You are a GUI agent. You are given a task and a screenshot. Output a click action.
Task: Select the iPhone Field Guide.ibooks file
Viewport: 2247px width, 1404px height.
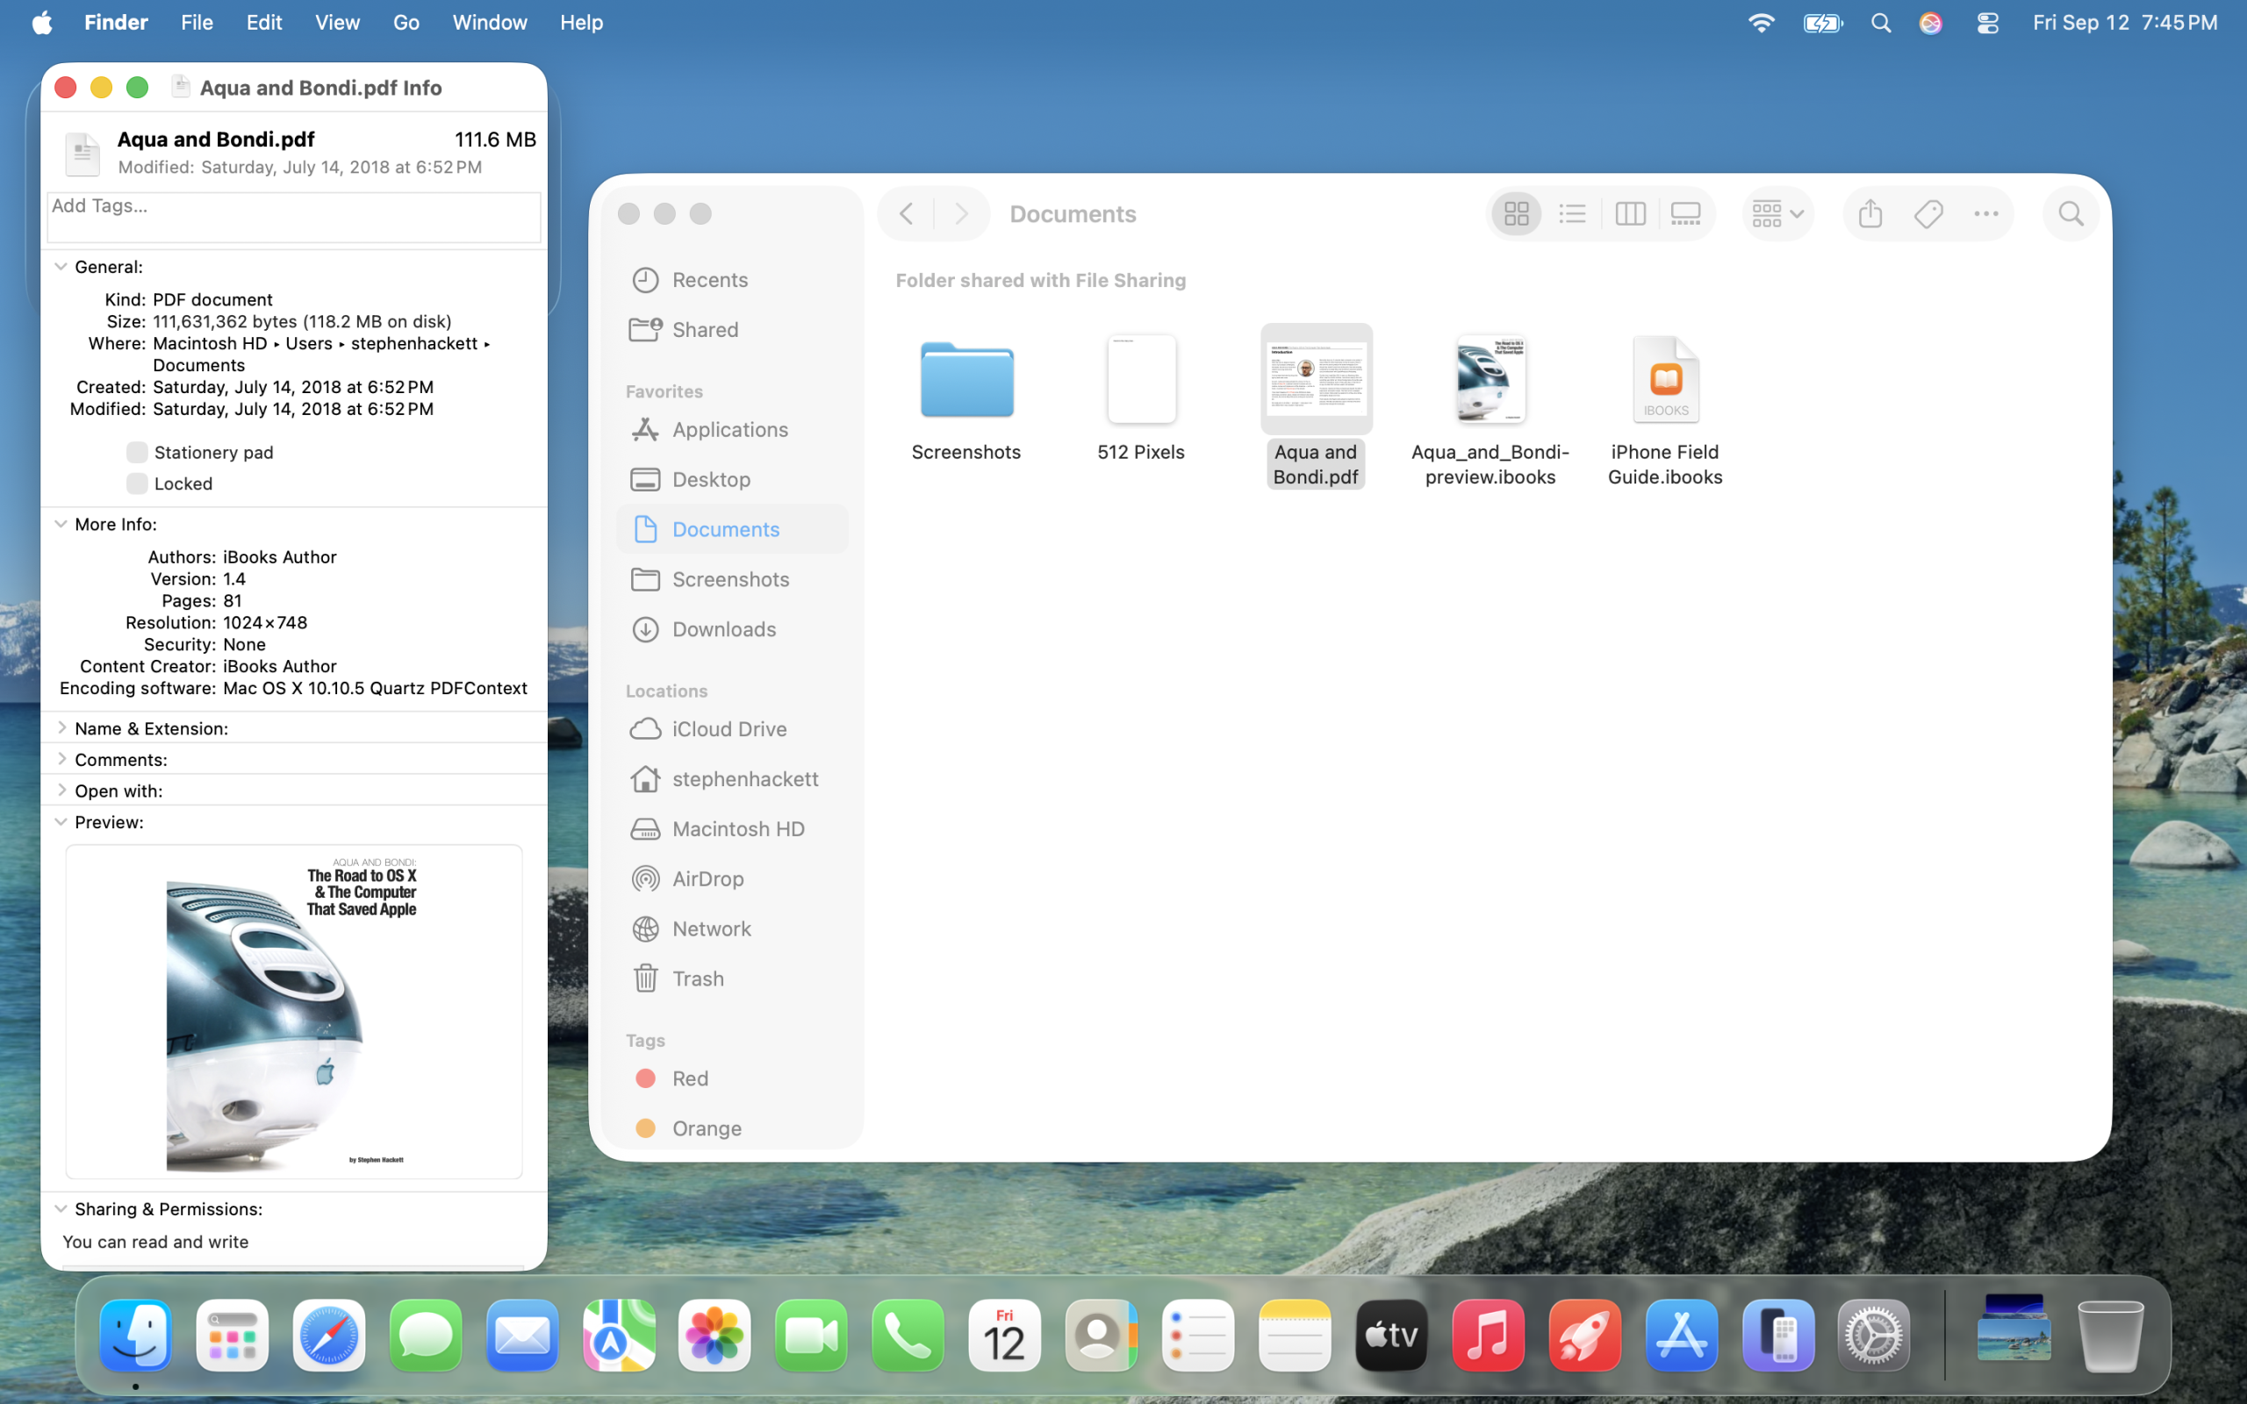(1665, 381)
